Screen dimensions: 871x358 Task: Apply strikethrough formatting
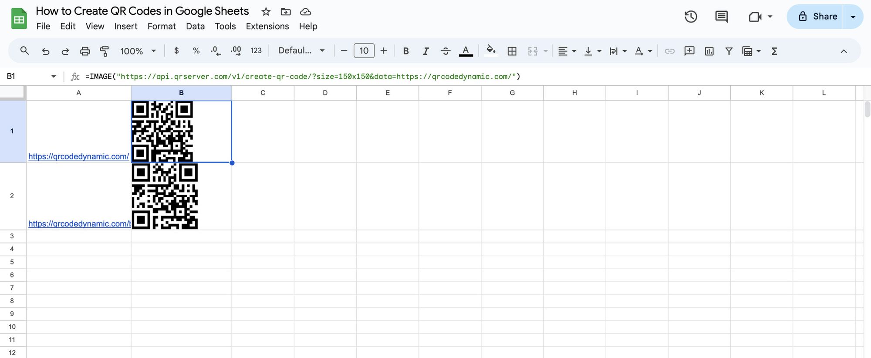[446, 51]
